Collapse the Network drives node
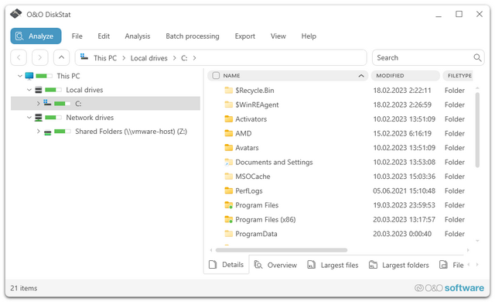This screenshot has width=495, height=302. click(x=29, y=118)
